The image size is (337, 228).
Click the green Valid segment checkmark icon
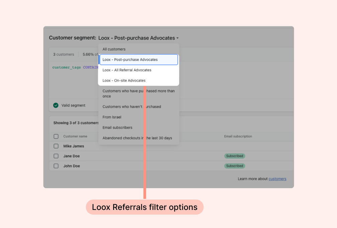[56, 105]
